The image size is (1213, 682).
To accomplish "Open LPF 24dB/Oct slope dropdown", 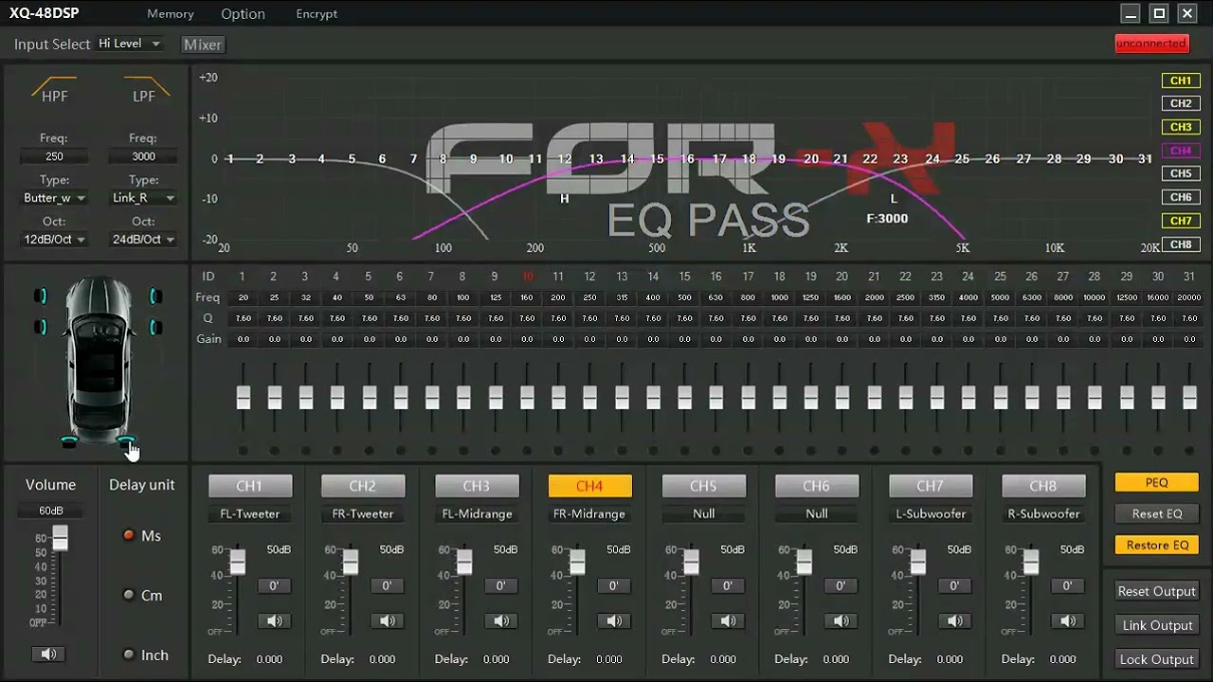I will [x=143, y=240].
